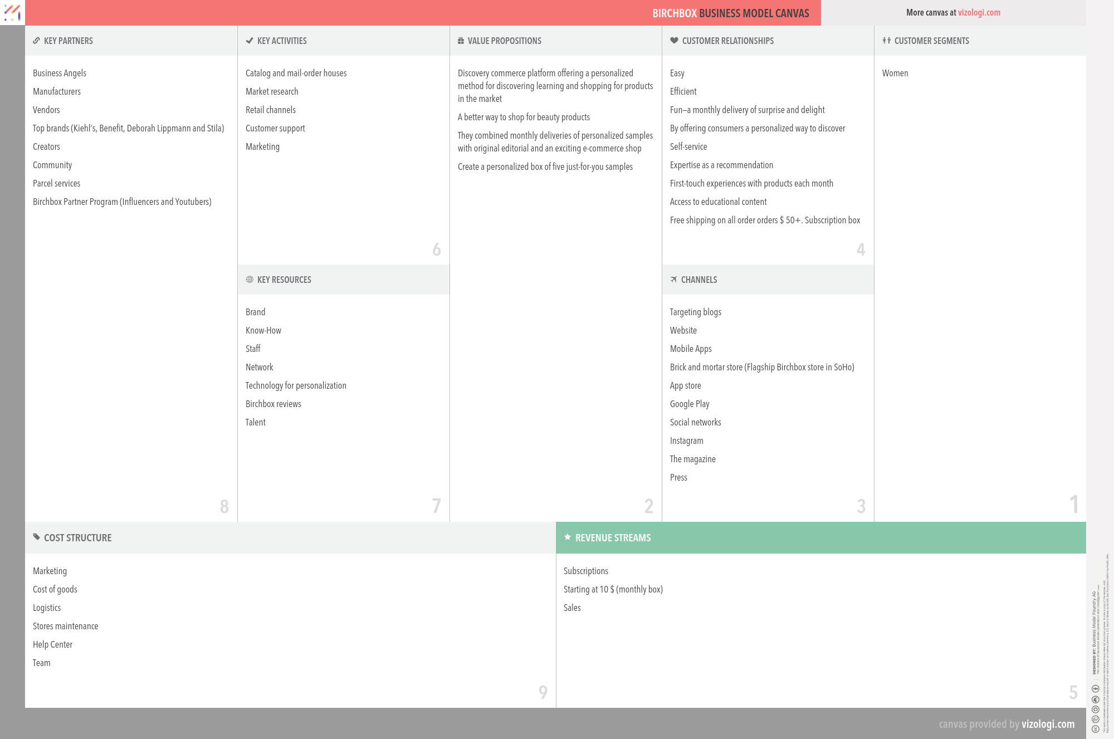The width and height of the screenshot is (1114, 739).
Task: Select 'Birchbox Partner Program' entry
Action: click(x=122, y=202)
